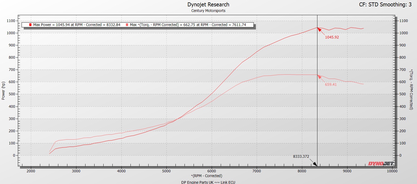The image size is (417, 184).
Task: Click the +(RPM - Corrected) x-axis title
Action: tap(206, 176)
